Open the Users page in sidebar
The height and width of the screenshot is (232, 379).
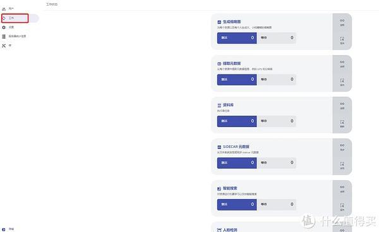click(8, 9)
